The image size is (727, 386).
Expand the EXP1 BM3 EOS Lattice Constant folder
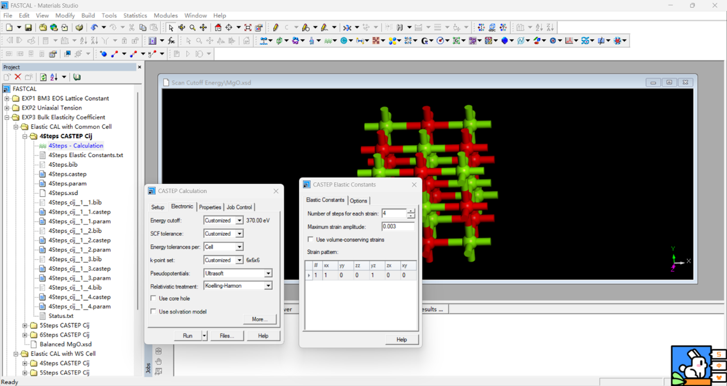coord(7,98)
